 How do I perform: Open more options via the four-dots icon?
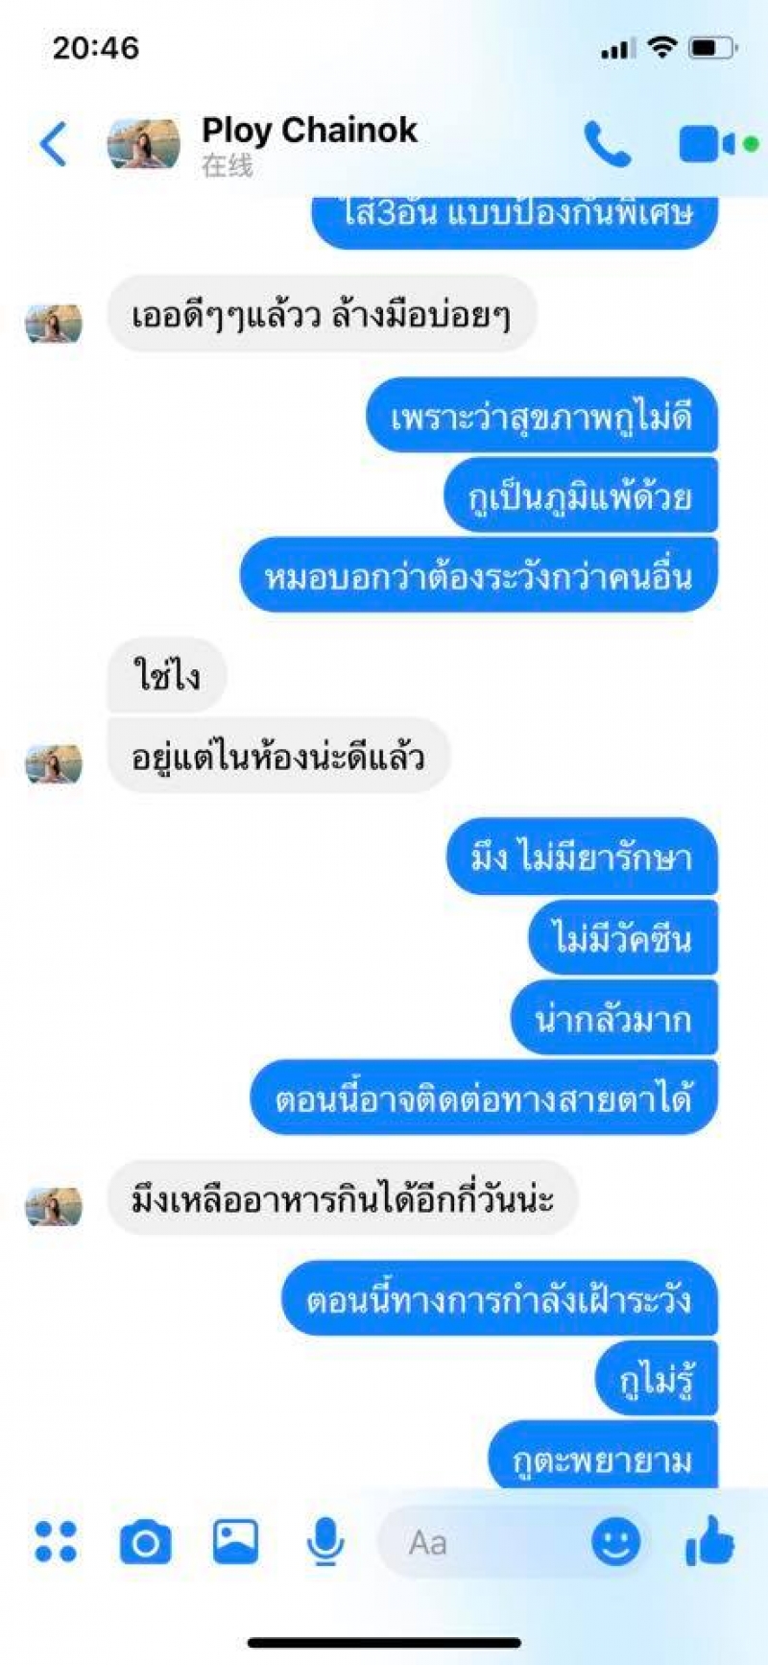[56, 1541]
